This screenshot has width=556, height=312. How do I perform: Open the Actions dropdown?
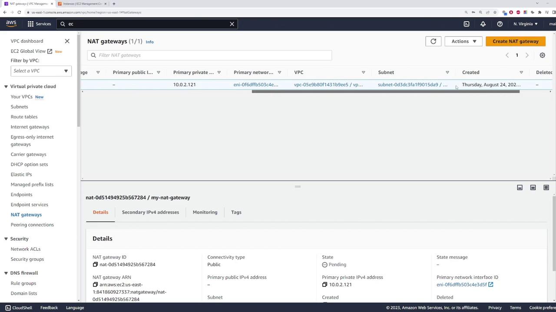pos(463,41)
